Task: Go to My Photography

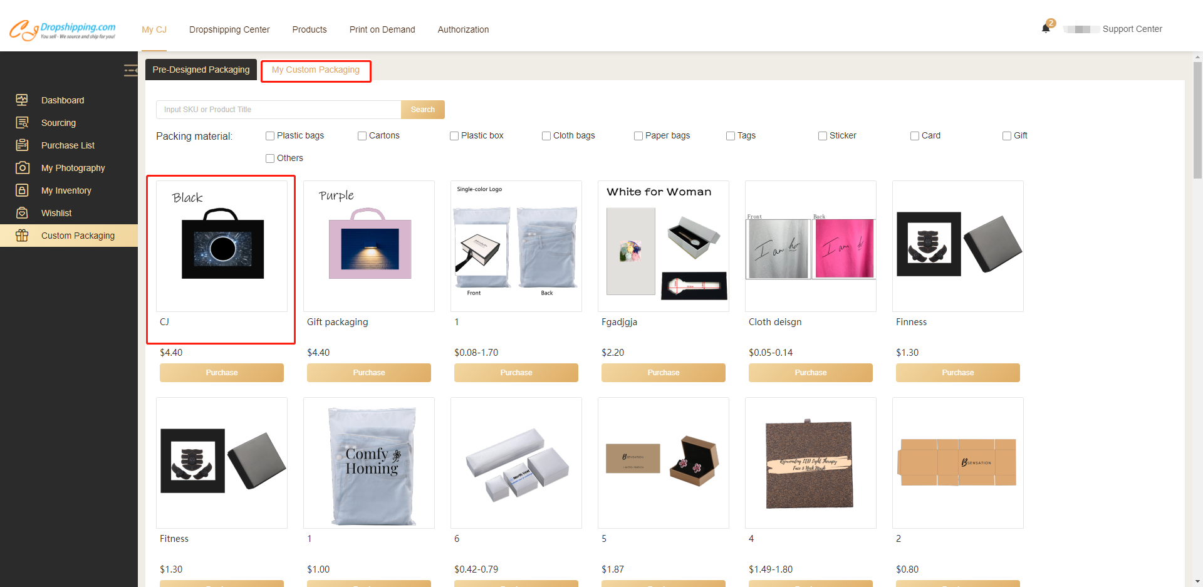Action: [73, 167]
